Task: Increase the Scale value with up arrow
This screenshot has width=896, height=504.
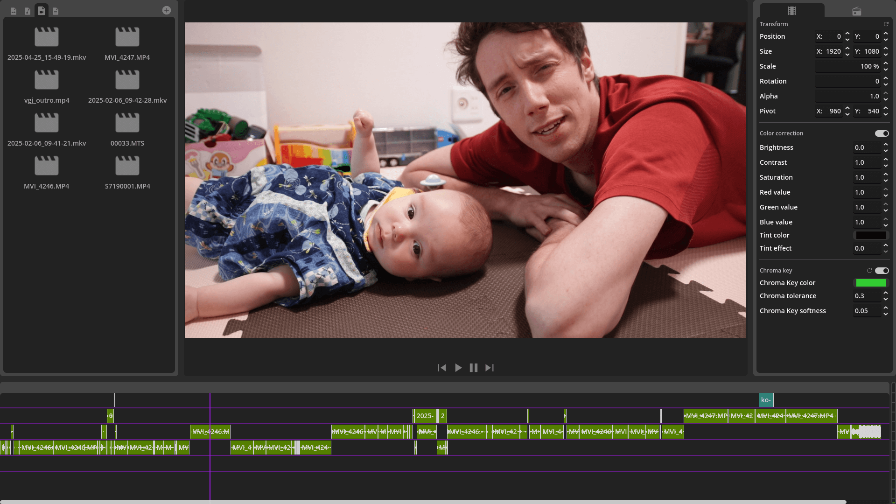Action: point(886,63)
